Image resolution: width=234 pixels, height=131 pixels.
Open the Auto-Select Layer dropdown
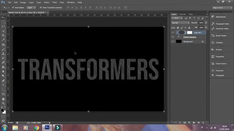[31, 8]
